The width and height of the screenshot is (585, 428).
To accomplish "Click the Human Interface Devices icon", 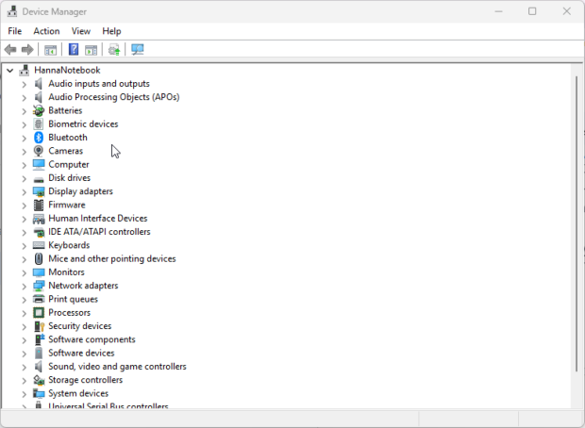I will pyautogui.click(x=39, y=219).
